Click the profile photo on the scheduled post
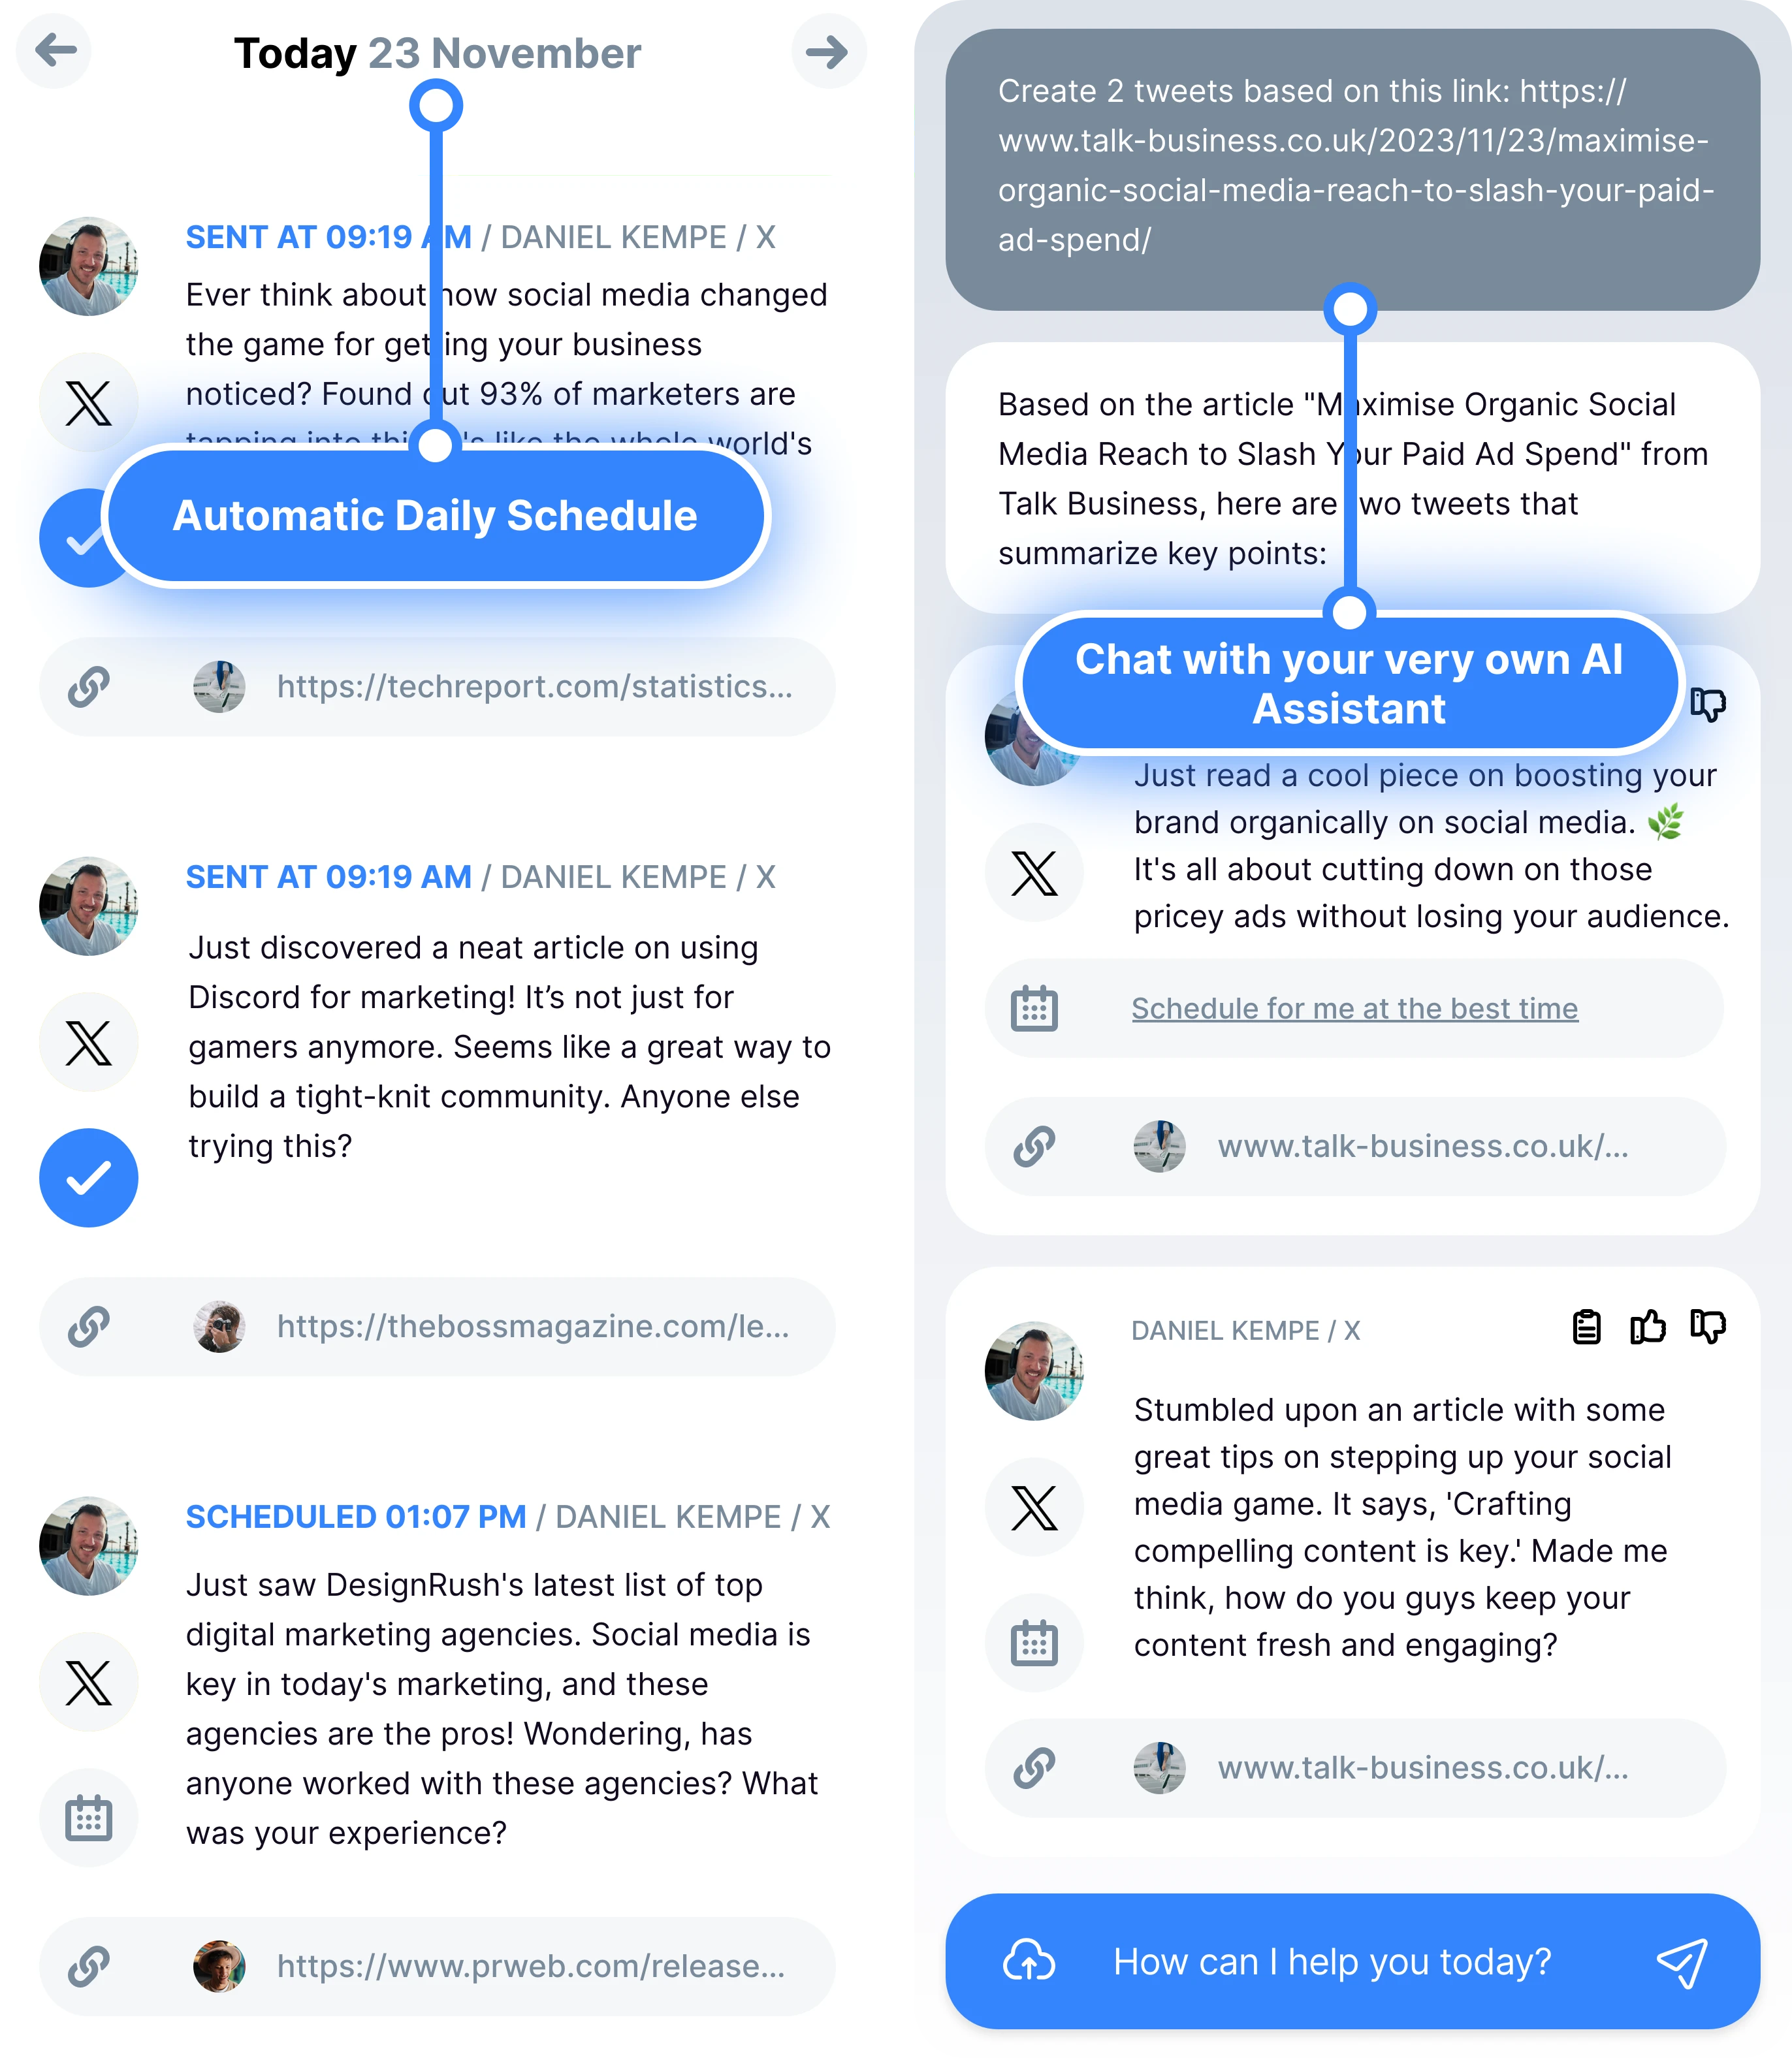The width and height of the screenshot is (1792, 2058). click(89, 1545)
